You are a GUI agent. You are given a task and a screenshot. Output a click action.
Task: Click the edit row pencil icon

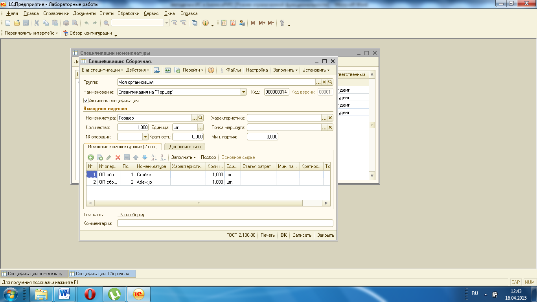pos(109,157)
